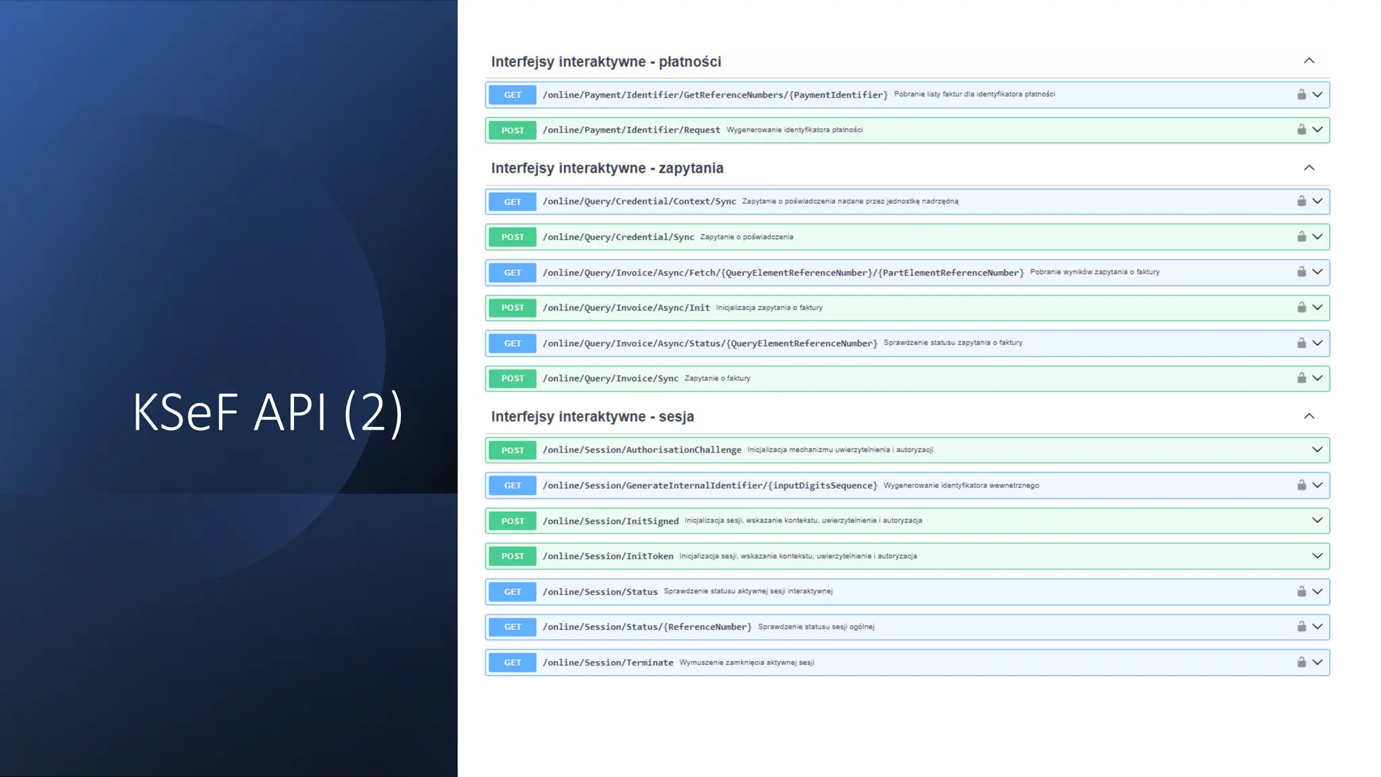
Task: Expand Invoice/Async/Fetch chevron
Action: pos(1317,272)
